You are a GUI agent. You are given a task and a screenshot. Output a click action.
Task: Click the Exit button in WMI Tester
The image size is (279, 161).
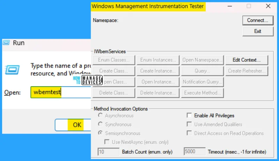pos(258,31)
